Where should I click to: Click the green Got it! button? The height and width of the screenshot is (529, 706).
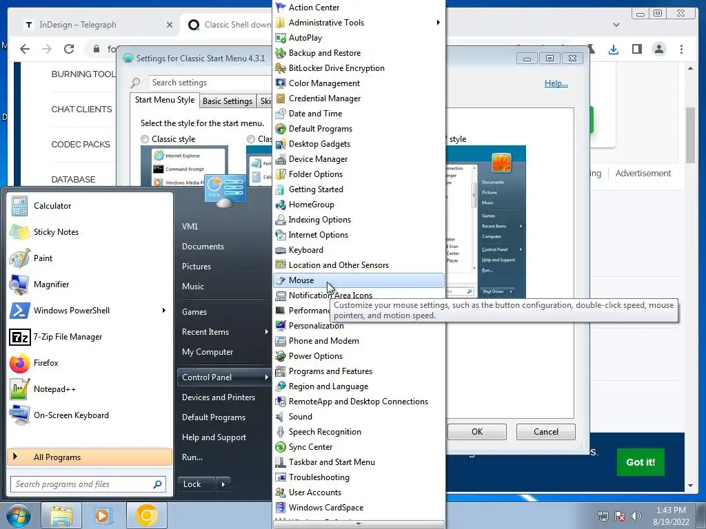pos(641,462)
